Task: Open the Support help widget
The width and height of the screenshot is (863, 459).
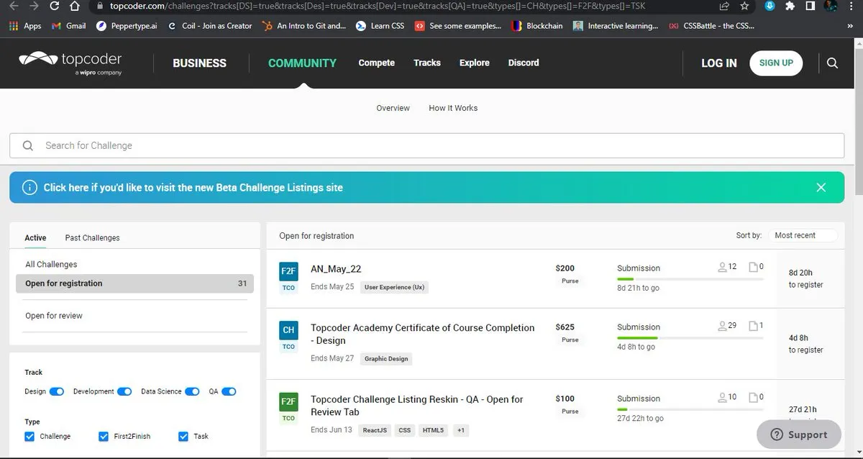Action: click(x=798, y=435)
